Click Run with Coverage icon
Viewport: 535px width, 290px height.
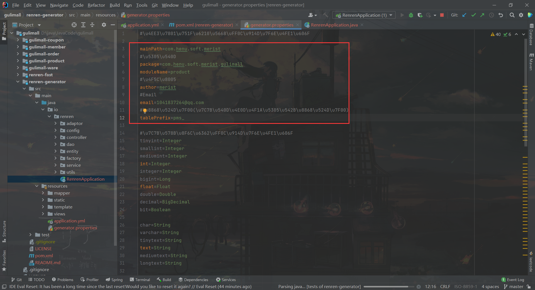[x=420, y=15]
